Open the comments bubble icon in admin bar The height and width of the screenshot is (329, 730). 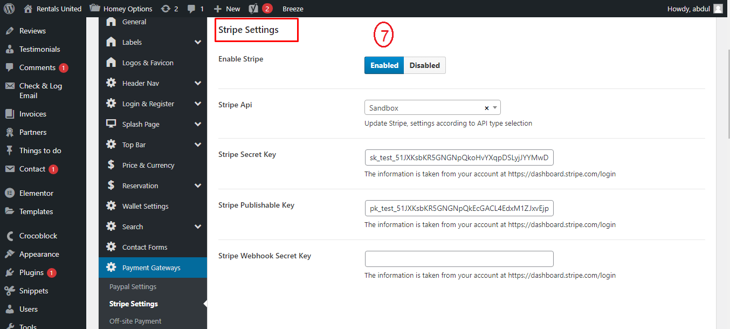tap(191, 9)
